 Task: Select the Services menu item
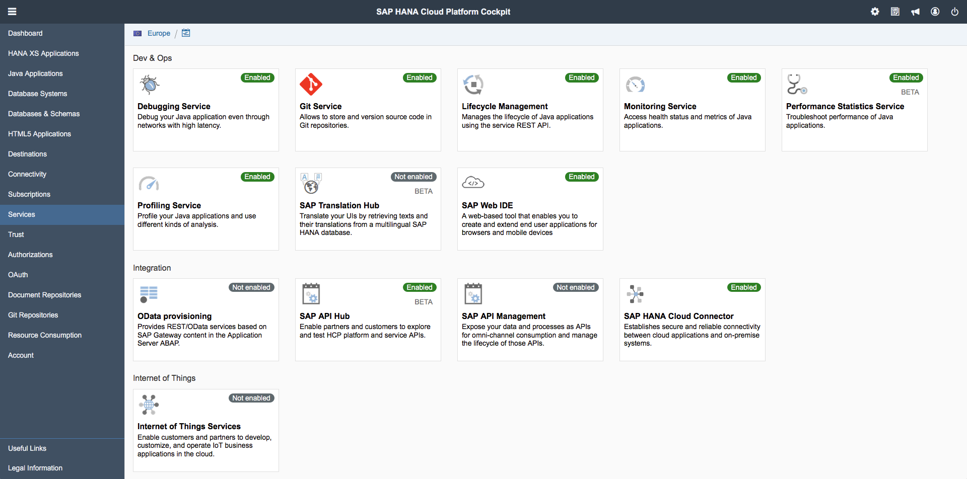[62, 214]
